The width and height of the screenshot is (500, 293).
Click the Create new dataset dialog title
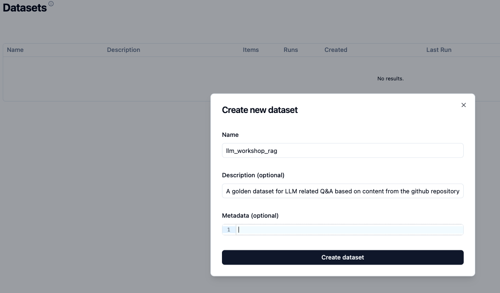(x=260, y=110)
